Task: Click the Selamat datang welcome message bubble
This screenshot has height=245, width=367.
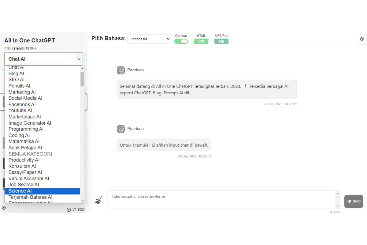Action: pos(207,89)
